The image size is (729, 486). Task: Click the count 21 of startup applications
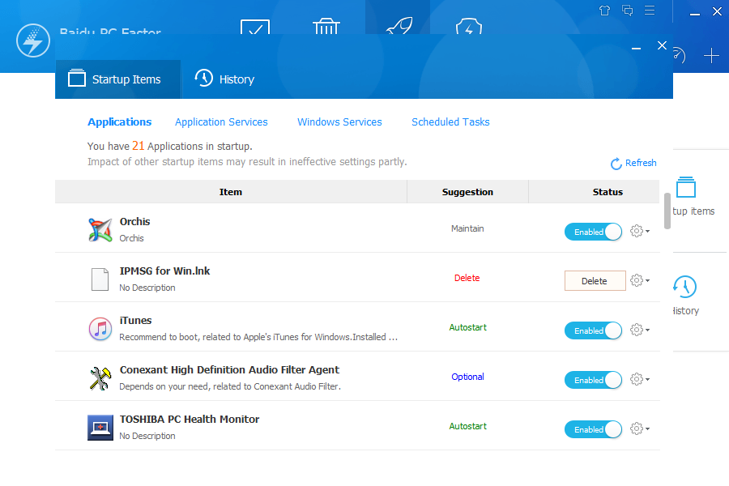(x=138, y=146)
